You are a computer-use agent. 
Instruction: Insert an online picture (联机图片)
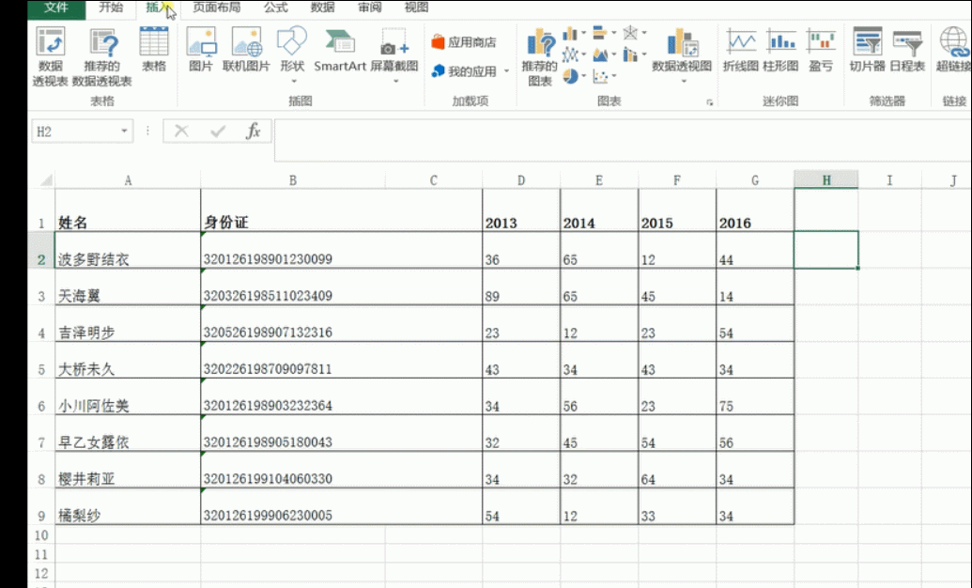click(x=246, y=49)
